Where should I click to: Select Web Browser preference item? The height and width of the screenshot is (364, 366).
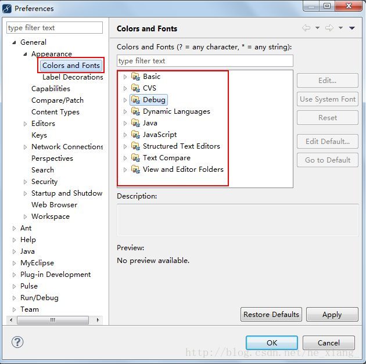(x=54, y=205)
